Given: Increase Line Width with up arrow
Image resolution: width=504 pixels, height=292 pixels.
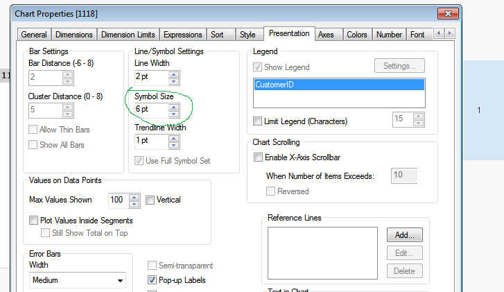Looking at the screenshot, I should (x=173, y=73).
